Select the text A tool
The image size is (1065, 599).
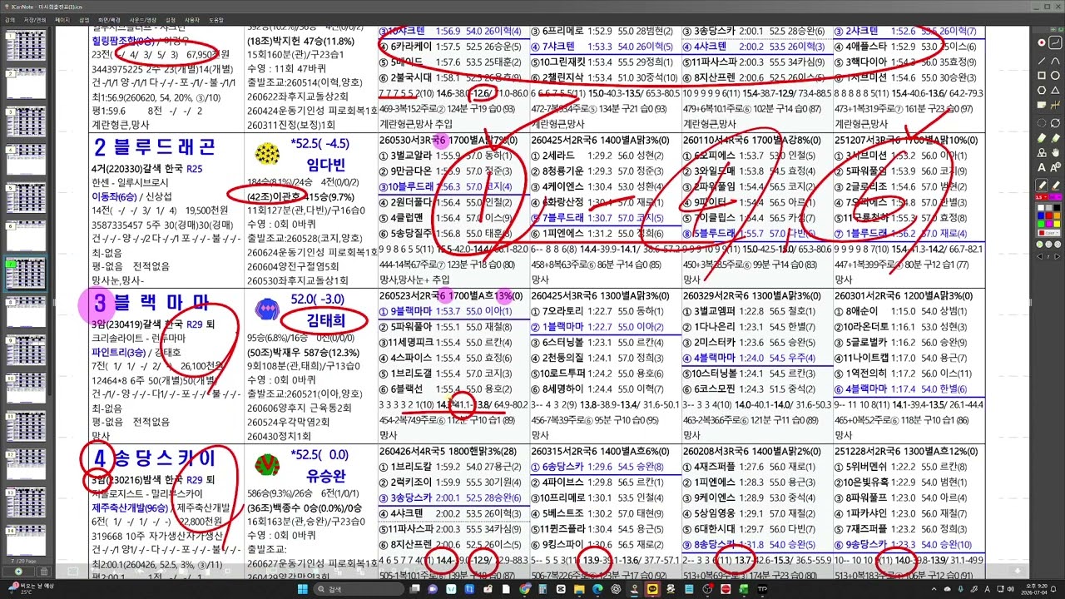pos(1041,167)
